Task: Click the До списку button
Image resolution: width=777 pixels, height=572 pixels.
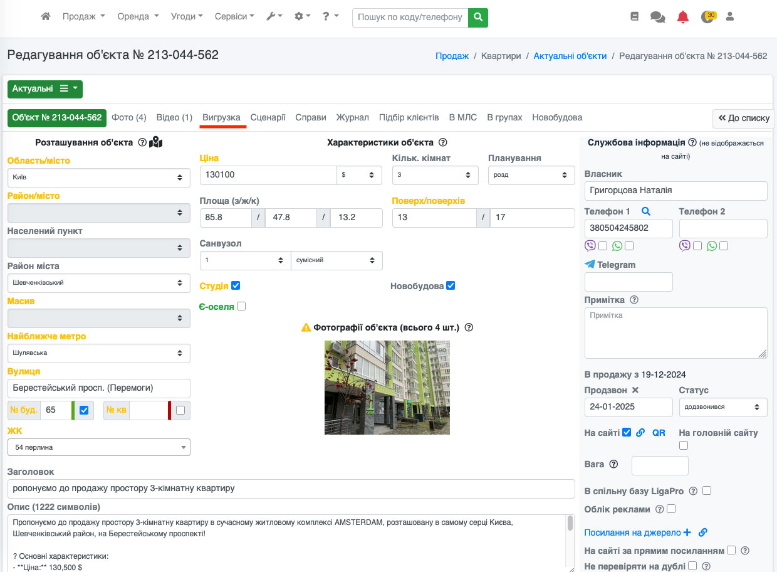Action: click(743, 118)
